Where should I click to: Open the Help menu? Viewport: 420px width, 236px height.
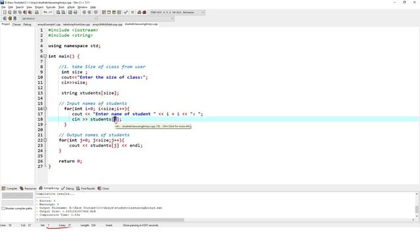[93, 7]
